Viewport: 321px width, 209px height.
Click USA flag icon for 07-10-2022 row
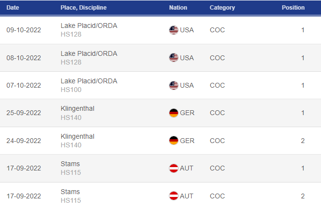pyautogui.click(x=174, y=85)
